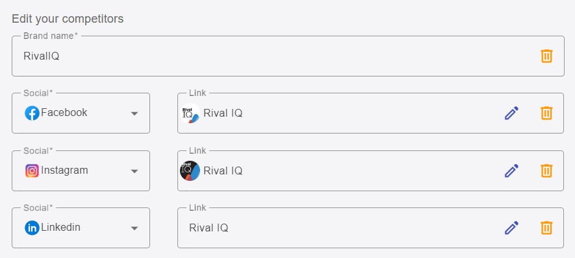This screenshot has height=258, width=575.
Task: Delete the Instagram link row
Action: [546, 170]
